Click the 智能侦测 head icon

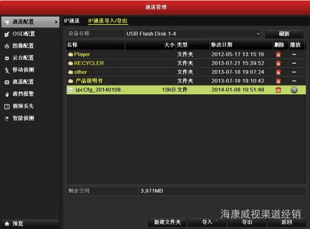coord(6,118)
